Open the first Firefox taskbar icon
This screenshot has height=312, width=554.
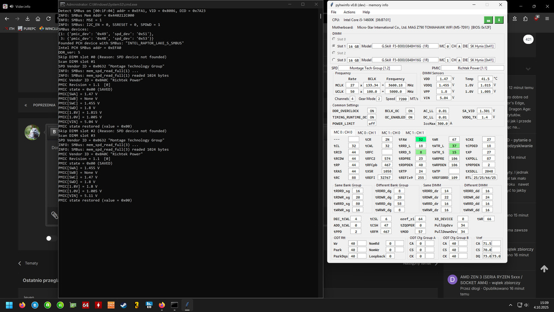pyautogui.click(x=22, y=305)
